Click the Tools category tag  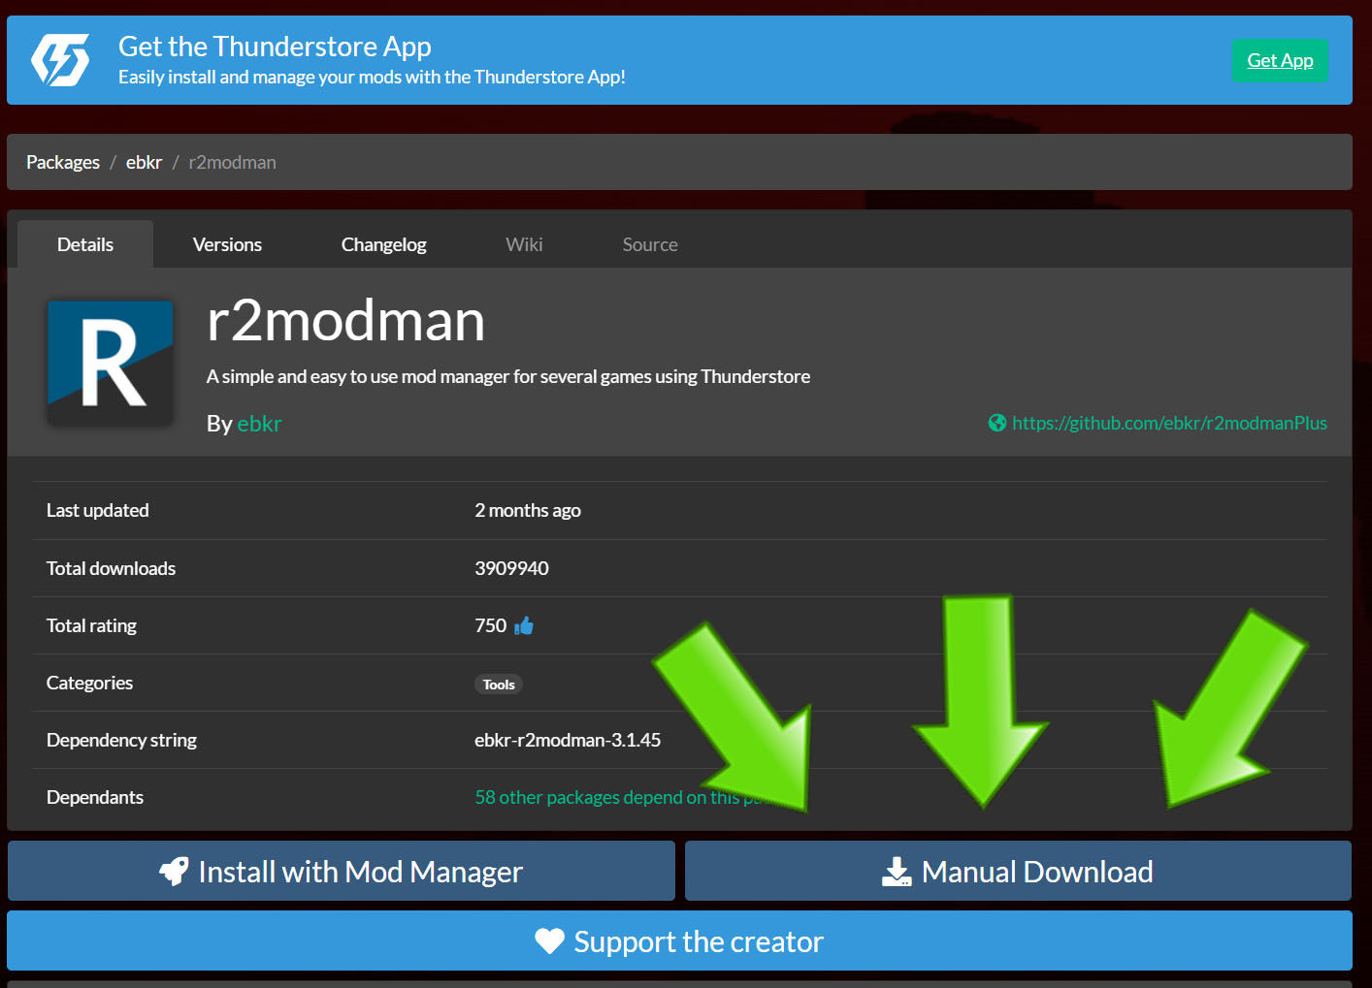coord(499,685)
